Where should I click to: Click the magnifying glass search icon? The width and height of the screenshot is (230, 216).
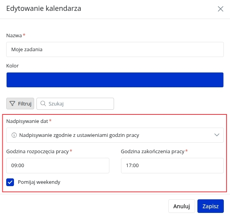click(x=43, y=104)
